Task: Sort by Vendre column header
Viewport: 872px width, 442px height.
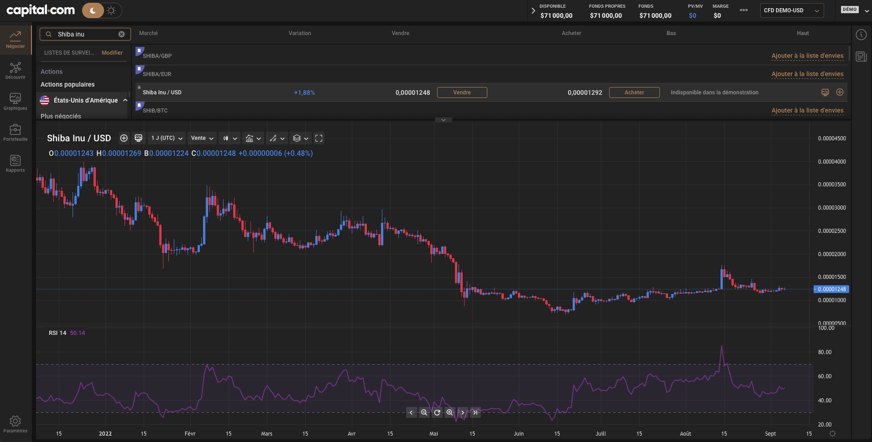Action: [x=401, y=33]
